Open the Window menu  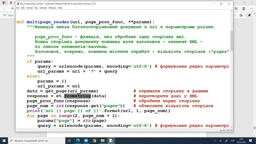(x=52, y=8)
